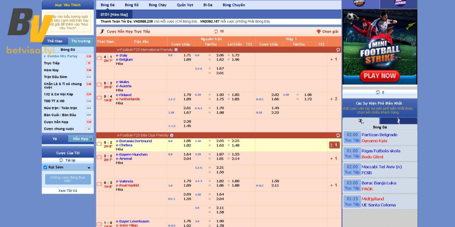Click info icon next to International Friendly league
Screen dimensions: 455x227
pyautogui.click(x=176, y=50)
